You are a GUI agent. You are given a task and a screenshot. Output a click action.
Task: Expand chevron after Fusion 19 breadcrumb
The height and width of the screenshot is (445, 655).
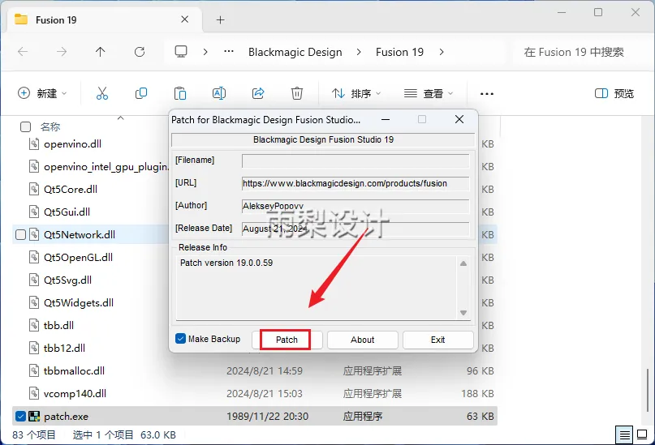coord(442,52)
